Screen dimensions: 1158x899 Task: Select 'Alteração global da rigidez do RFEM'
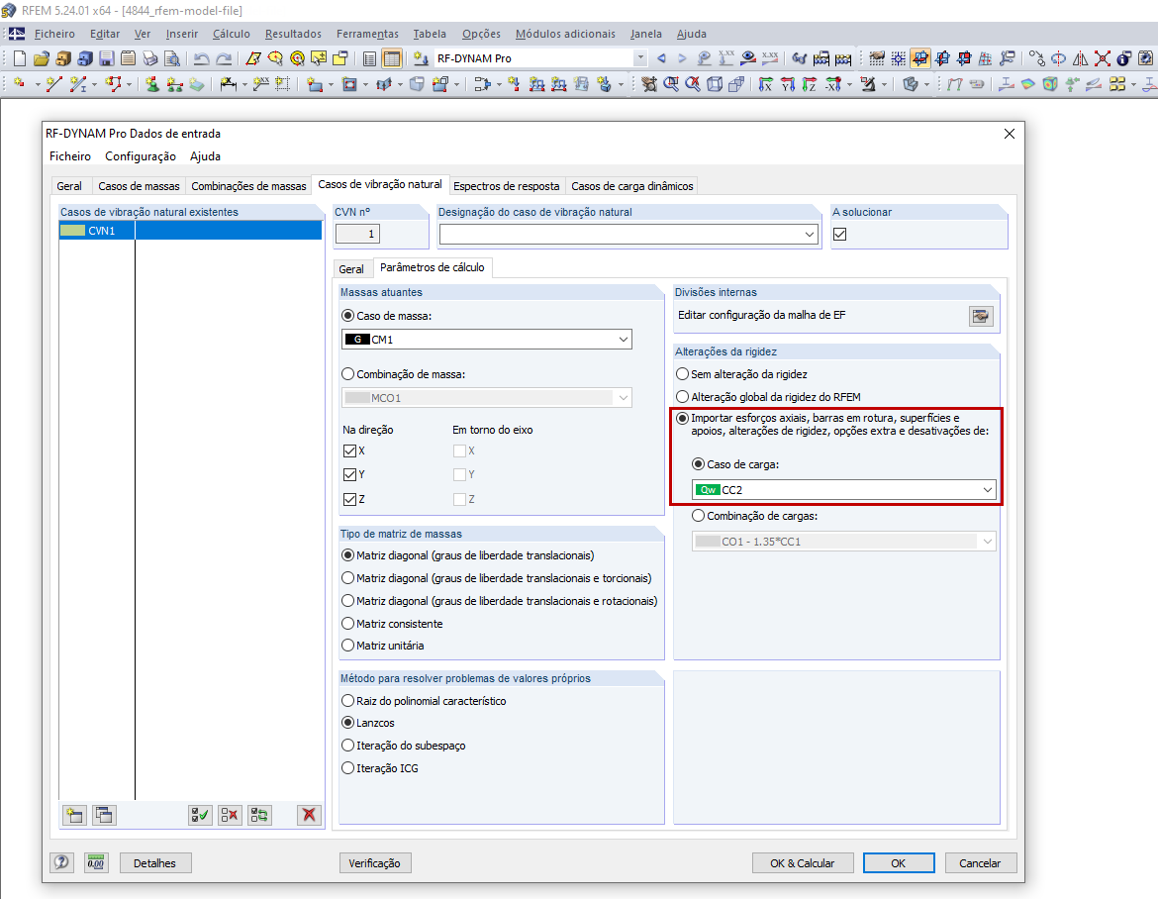682,397
